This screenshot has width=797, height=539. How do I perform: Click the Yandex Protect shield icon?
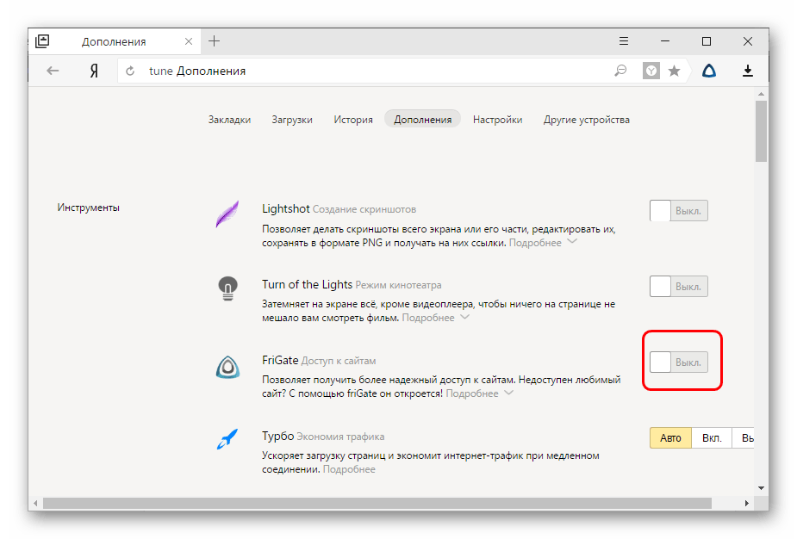(651, 71)
